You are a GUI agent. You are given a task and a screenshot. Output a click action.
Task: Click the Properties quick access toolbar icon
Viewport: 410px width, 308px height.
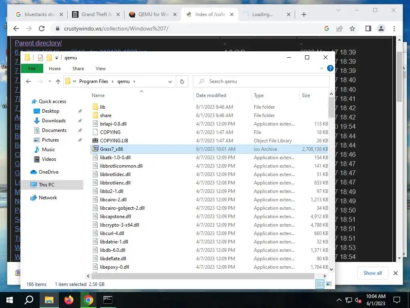tap(40, 58)
